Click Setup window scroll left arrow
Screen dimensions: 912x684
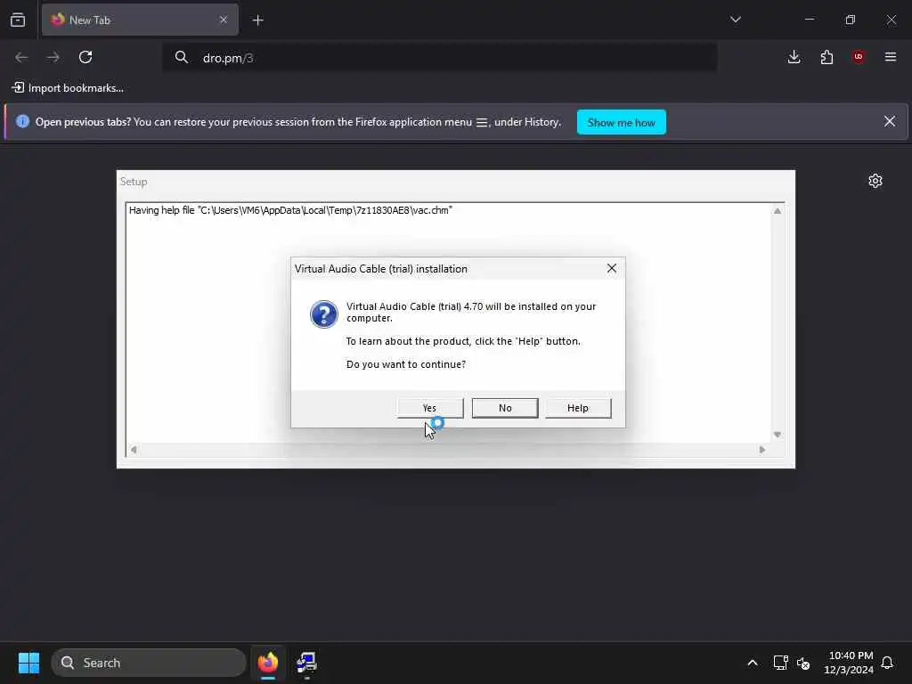[134, 450]
